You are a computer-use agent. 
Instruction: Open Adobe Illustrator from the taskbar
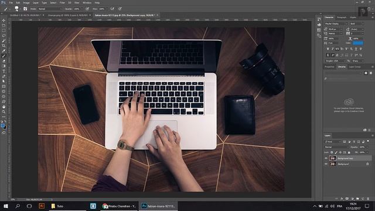42,206
